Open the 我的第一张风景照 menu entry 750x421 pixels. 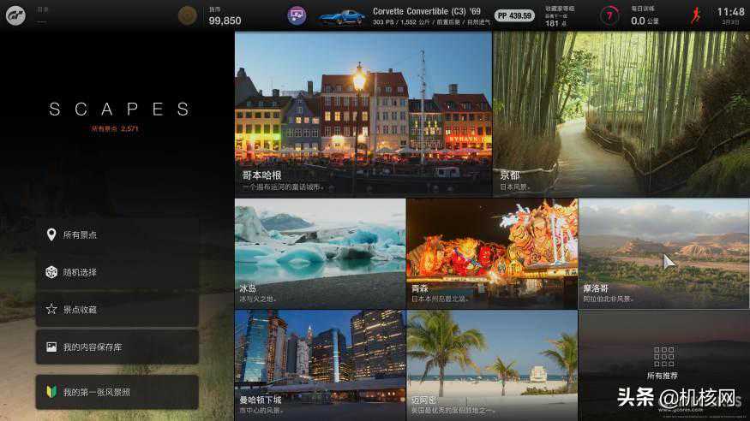click(x=97, y=392)
